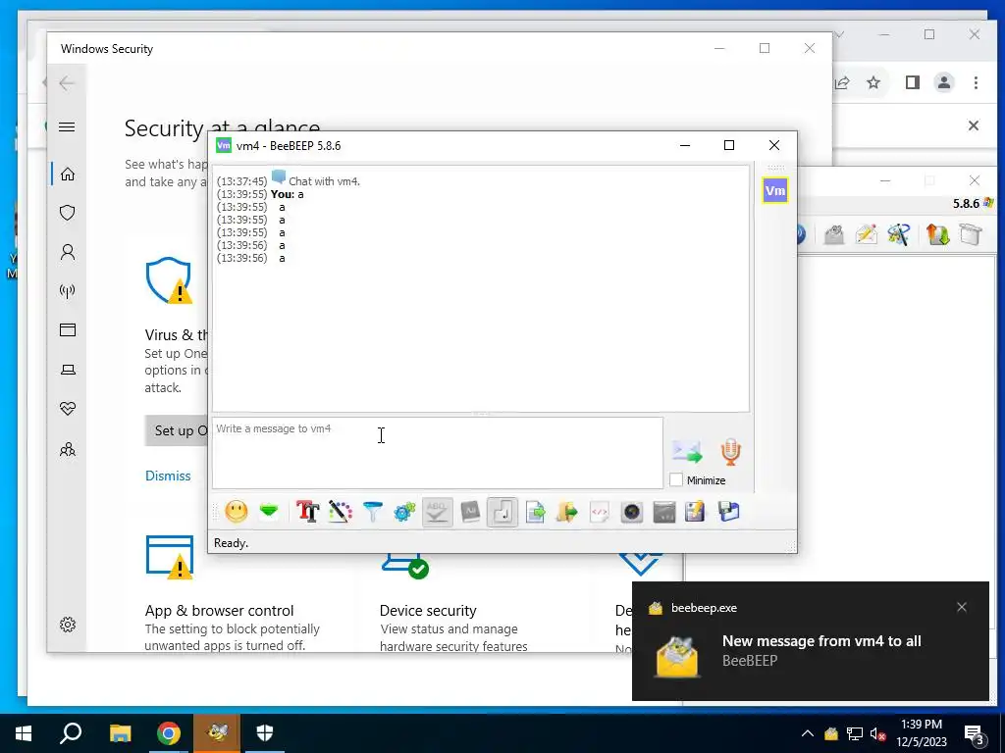Click the green down-arrow icon beside the smiley
The height and width of the screenshot is (753, 1005).
tap(269, 512)
